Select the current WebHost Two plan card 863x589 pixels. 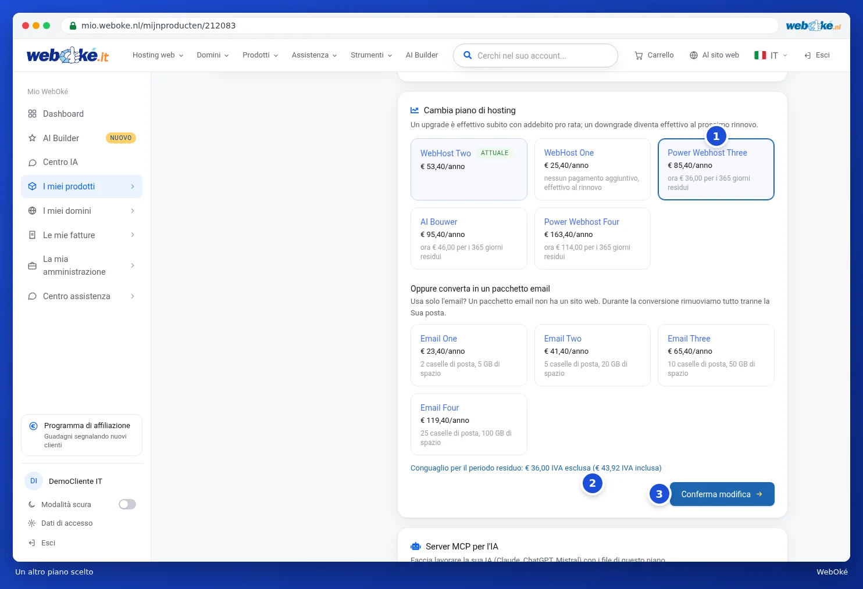(x=469, y=169)
